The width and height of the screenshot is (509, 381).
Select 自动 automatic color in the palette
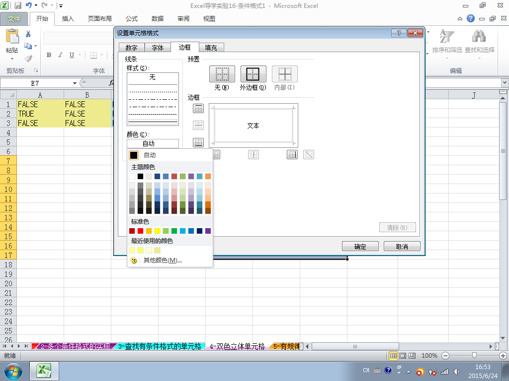tap(170, 155)
